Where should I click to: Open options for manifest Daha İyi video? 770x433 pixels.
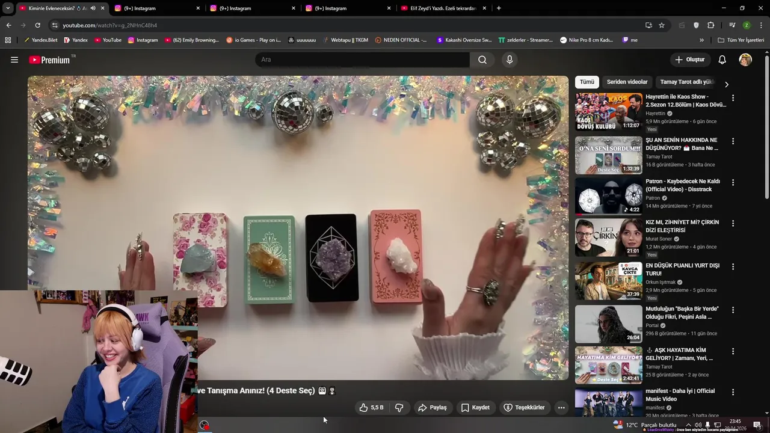(733, 392)
